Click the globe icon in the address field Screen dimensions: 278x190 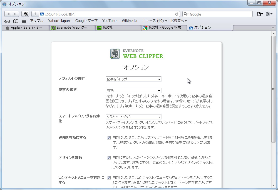pyautogui.click(x=42, y=14)
